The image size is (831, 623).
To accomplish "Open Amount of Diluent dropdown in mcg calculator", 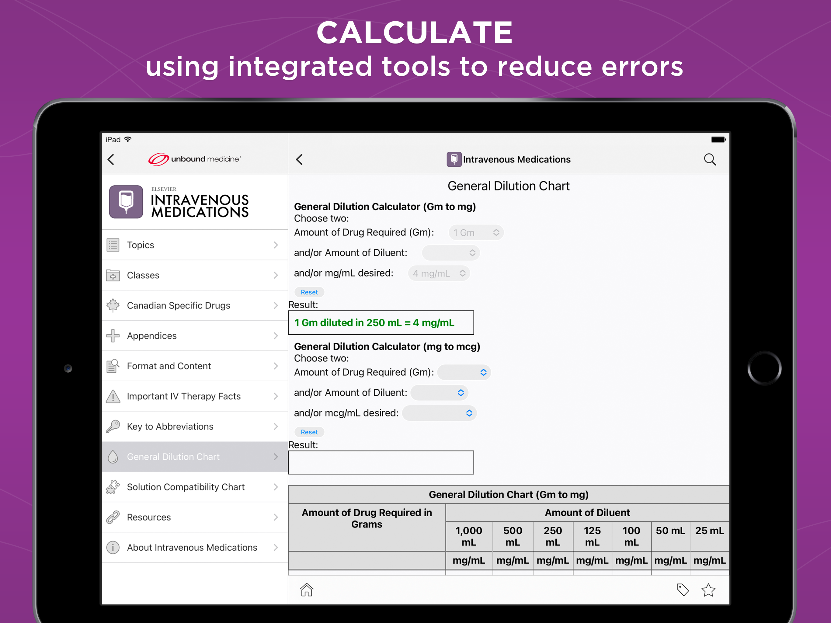I will pos(439,393).
